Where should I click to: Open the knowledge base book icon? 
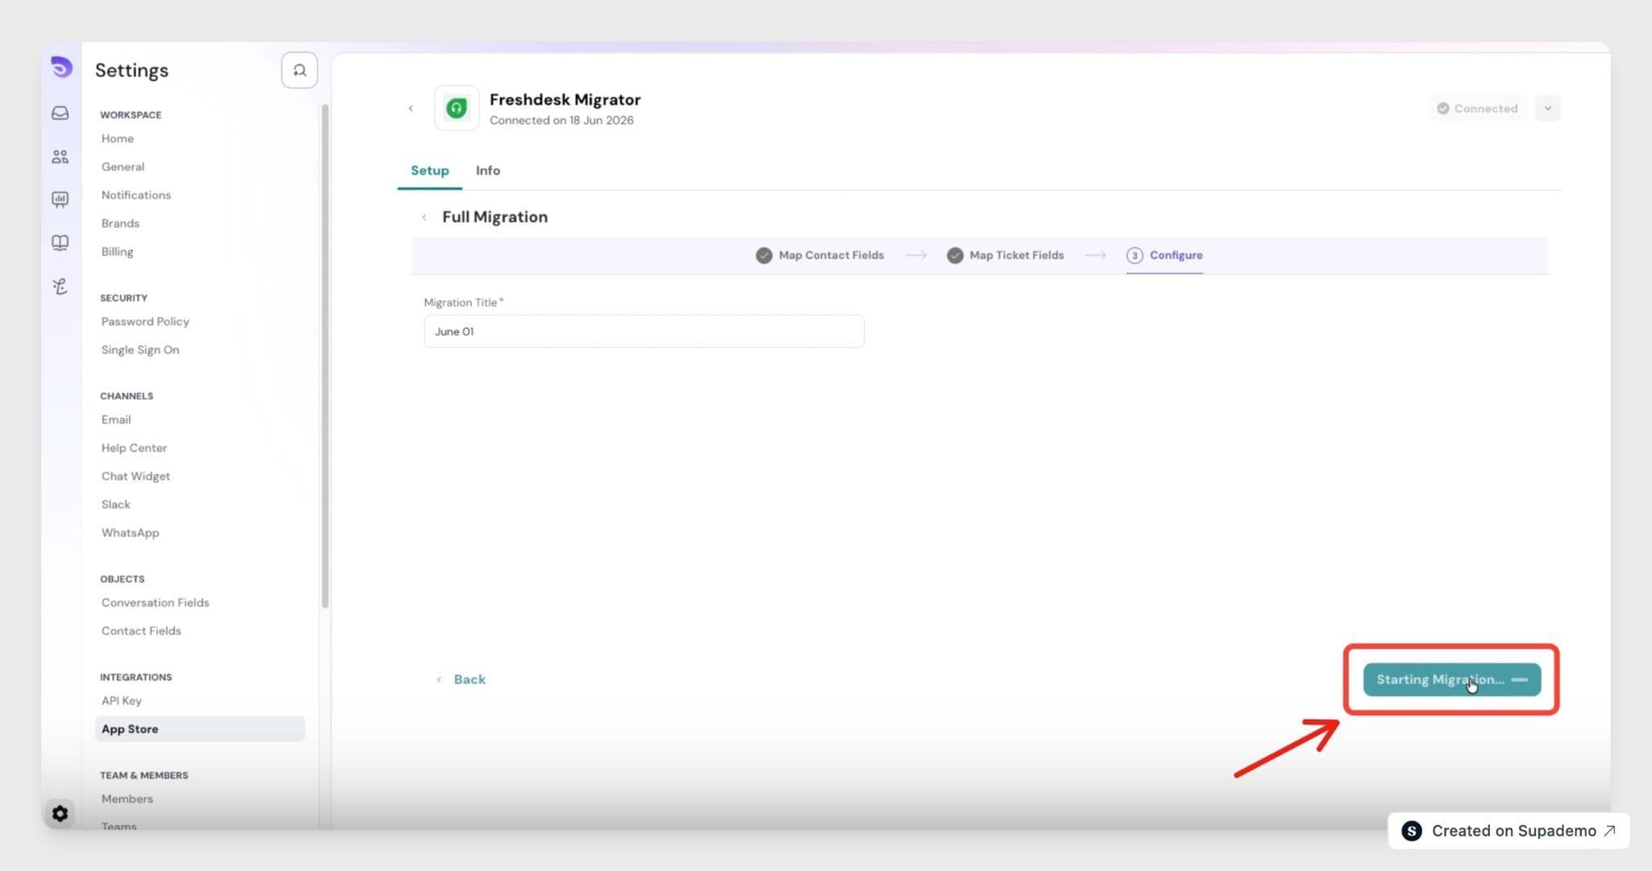coord(60,243)
